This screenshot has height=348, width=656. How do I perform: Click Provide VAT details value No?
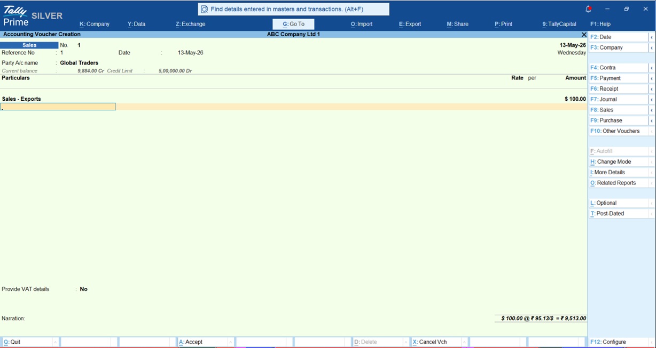click(84, 289)
